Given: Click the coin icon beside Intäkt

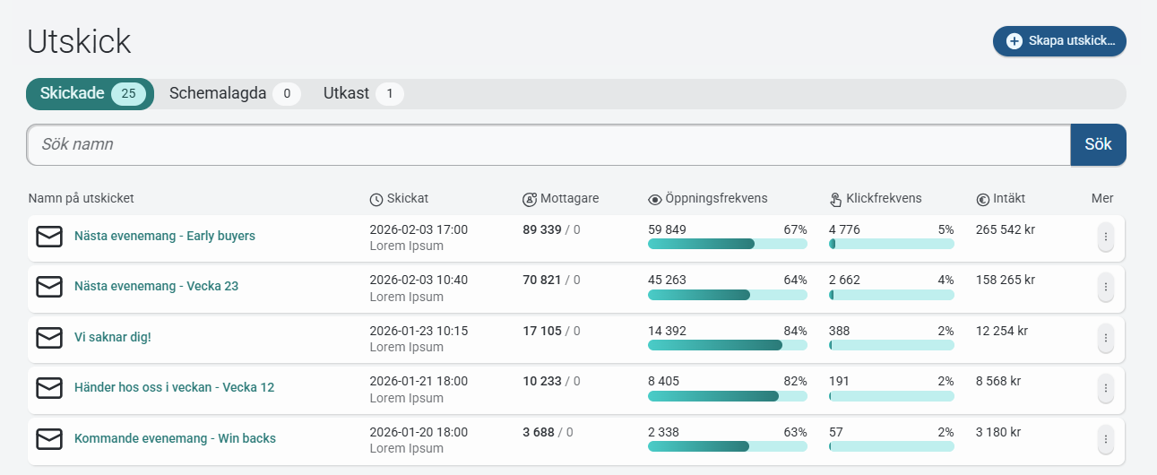Looking at the screenshot, I should (982, 199).
